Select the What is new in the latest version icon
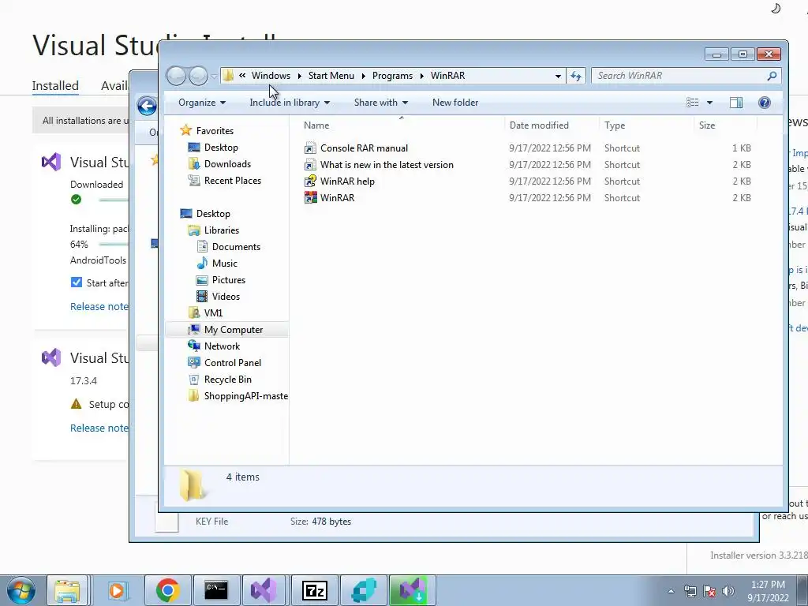 coord(310,165)
